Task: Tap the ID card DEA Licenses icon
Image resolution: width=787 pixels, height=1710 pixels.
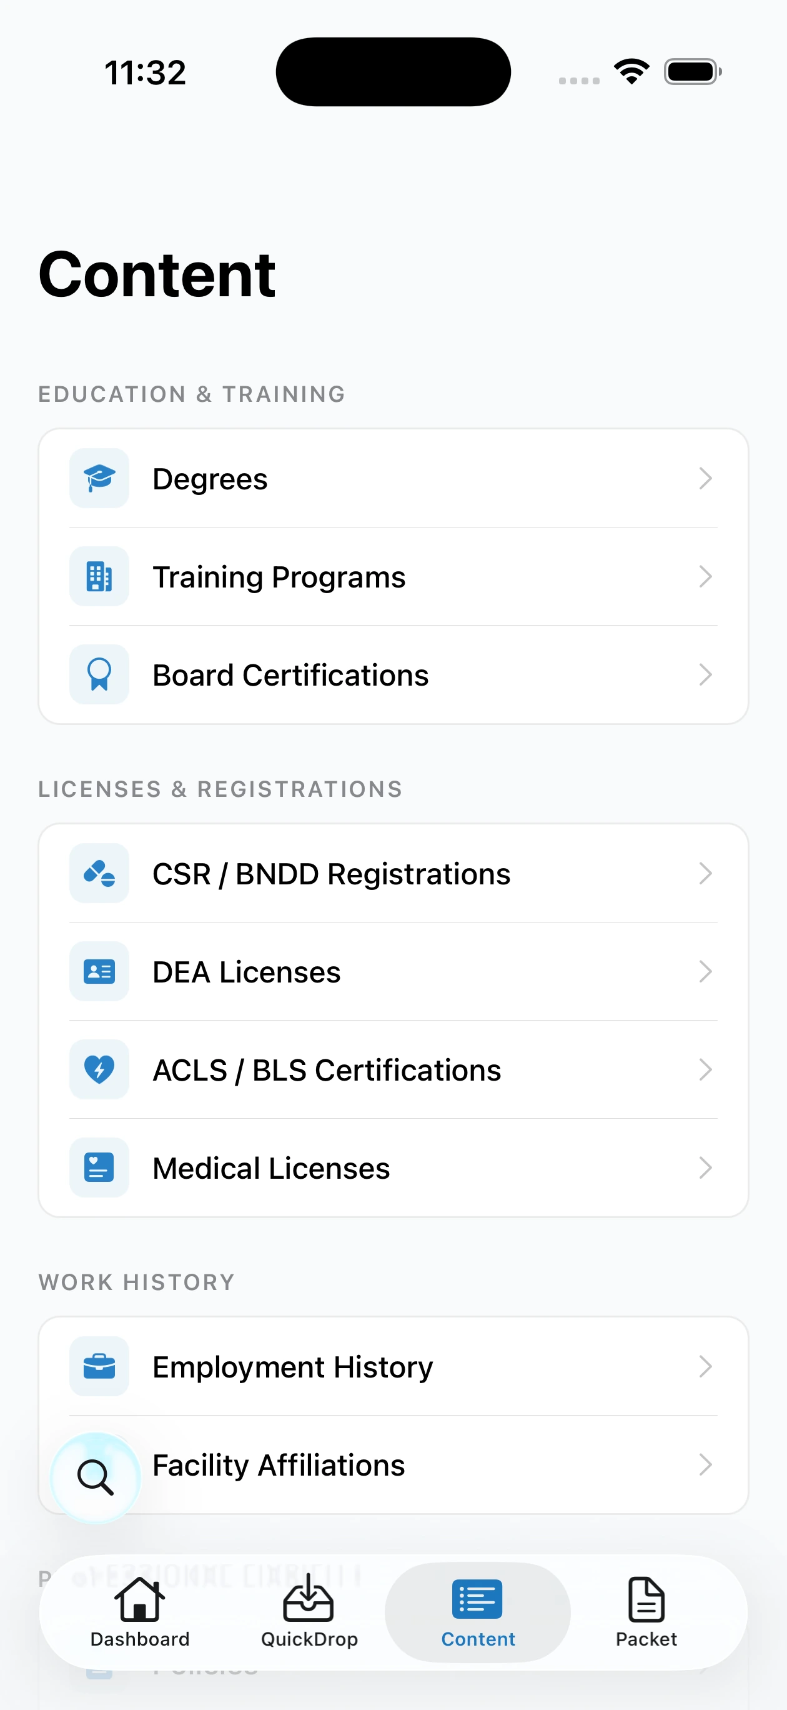Action: click(99, 971)
